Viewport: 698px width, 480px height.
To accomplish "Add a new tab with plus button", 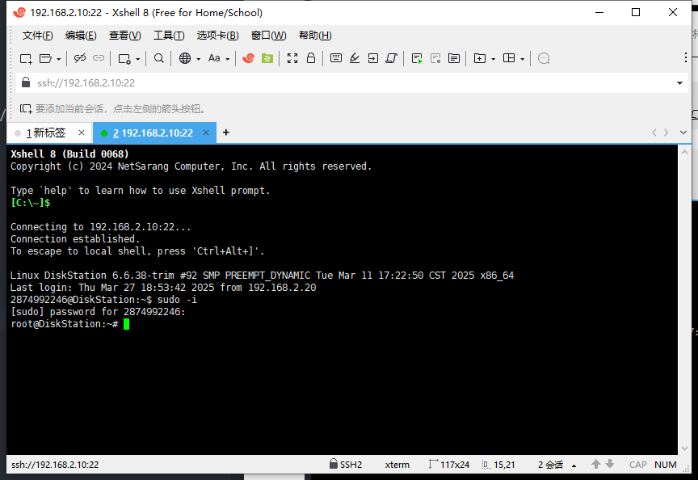I will pyautogui.click(x=226, y=133).
